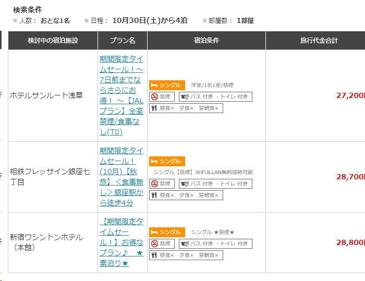Click the bath and toilet icon for Shinjuku Washington Hotel
Image resolution: width=365 pixels, height=281 pixels.
[x=184, y=243]
